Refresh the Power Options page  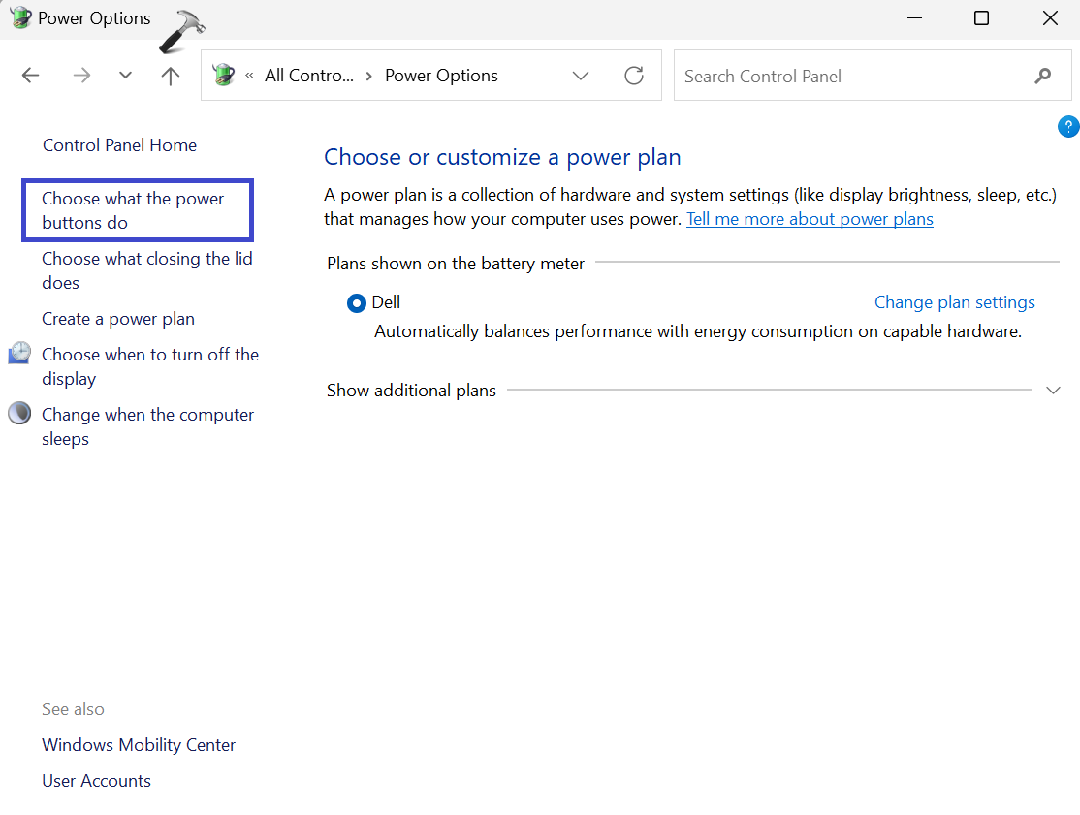pyautogui.click(x=634, y=76)
